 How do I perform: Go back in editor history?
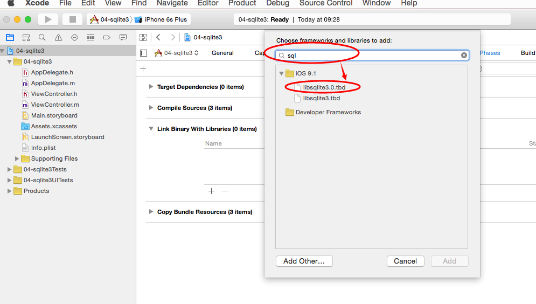158,37
